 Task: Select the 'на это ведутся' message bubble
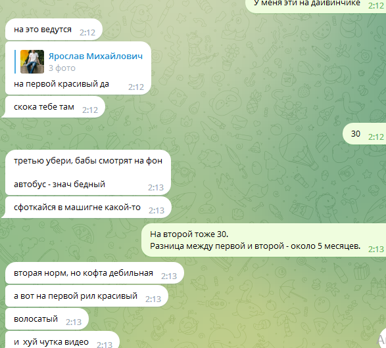[54, 30]
